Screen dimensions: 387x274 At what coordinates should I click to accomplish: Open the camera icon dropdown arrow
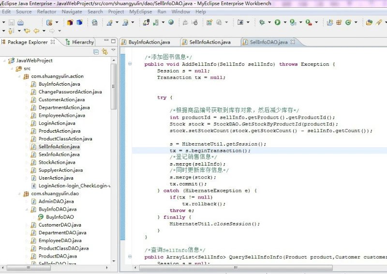click(248, 22)
